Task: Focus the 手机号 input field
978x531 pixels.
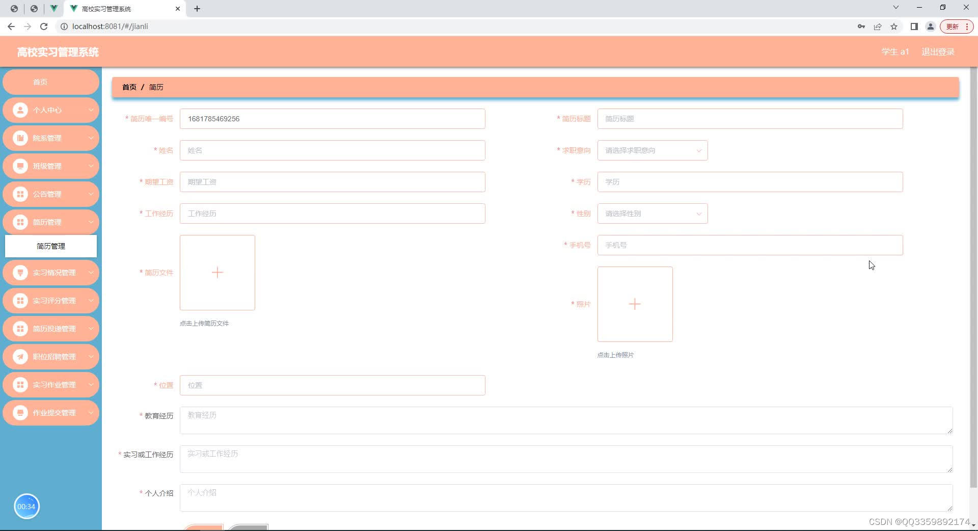Action: [x=750, y=245]
